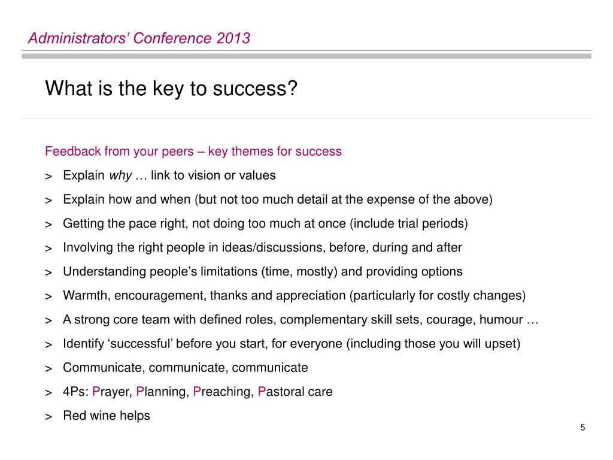613x460 pixels.
Task: Select the 'Getting the pace right' line
Action: [265, 224]
